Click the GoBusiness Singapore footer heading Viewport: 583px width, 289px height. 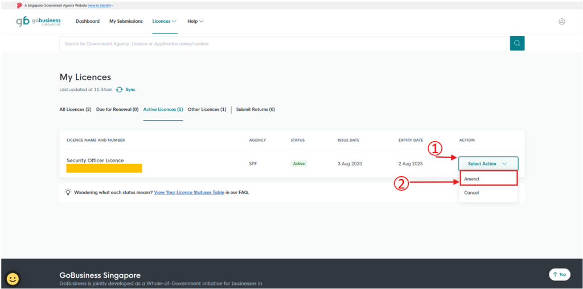100,275
